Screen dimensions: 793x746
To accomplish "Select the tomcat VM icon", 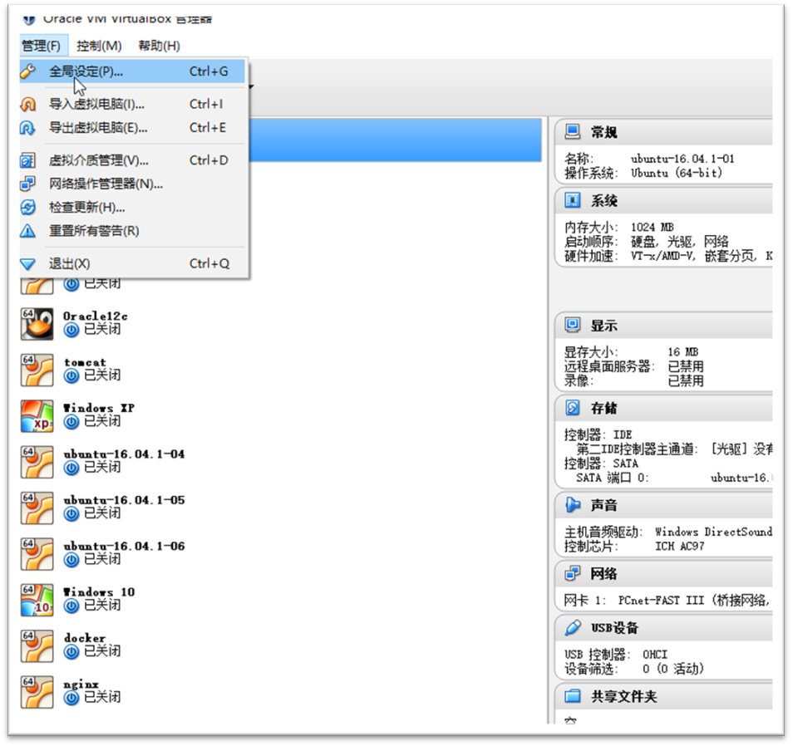I will (37, 370).
